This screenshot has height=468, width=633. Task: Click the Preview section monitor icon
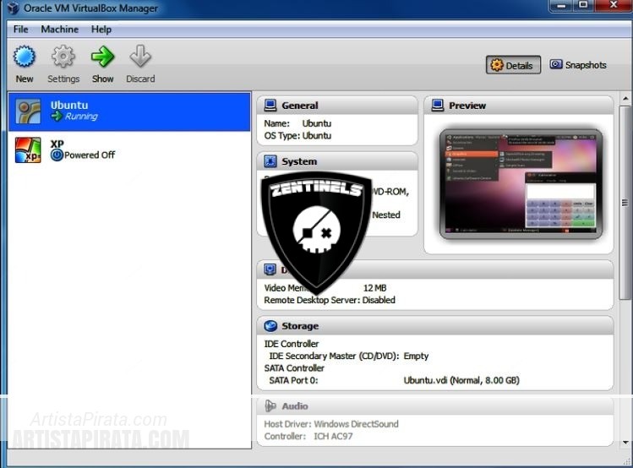pos(438,106)
